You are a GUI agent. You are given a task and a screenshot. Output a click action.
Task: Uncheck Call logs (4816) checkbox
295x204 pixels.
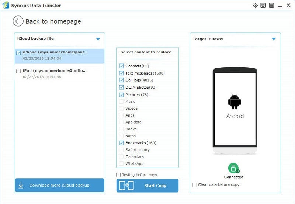point(121,80)
